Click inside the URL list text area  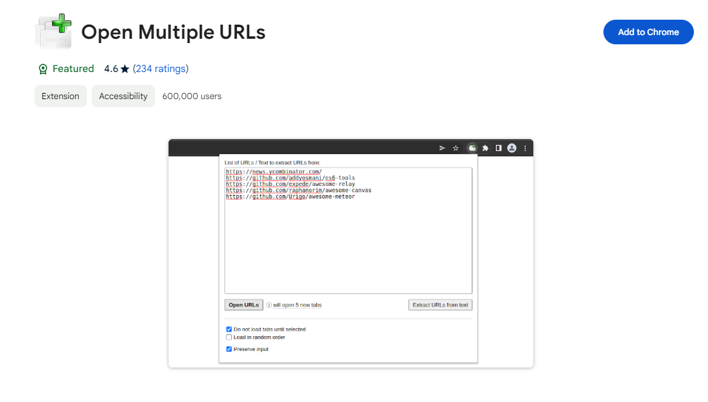(348, 230)
